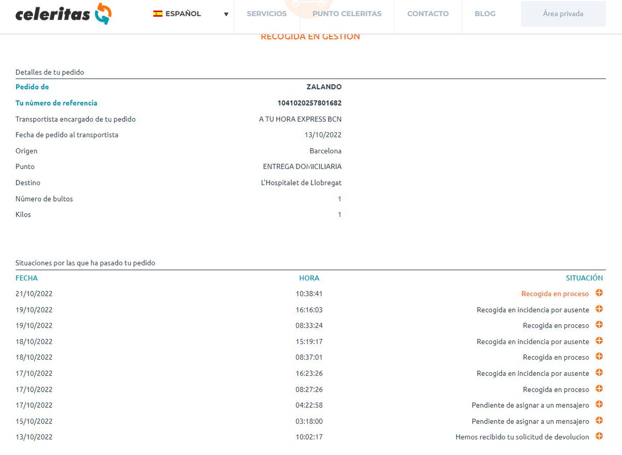Click the Spanish flag icon
This screenshot has width=622, height=455.
[x=158, y=14]
